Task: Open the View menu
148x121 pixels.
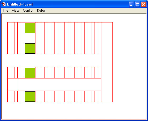Action: [16, 10]
